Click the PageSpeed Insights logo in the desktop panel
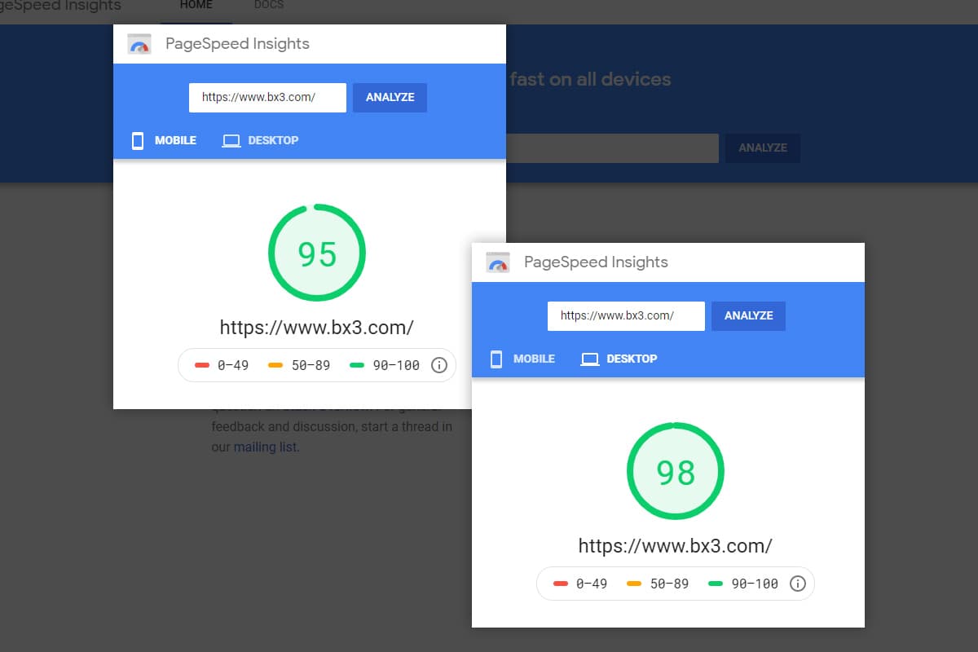The width and height of the screenshot is (978, 652). [498, 262]
